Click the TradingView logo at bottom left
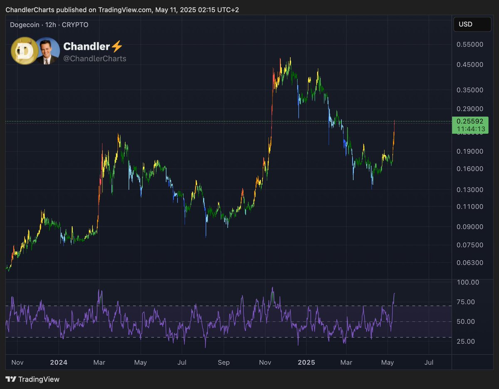Screen dimensions: 499x389 coord(12,379)
